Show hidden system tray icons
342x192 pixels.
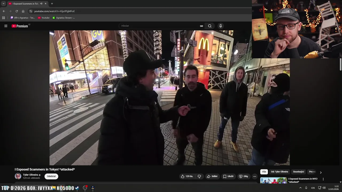pyautogui.click(x=300, y=188)
